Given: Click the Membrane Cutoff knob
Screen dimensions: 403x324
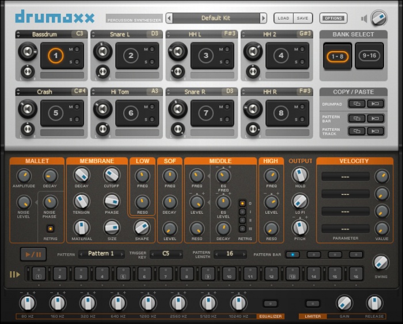Looking at the screenshot, I should (112, 175).
